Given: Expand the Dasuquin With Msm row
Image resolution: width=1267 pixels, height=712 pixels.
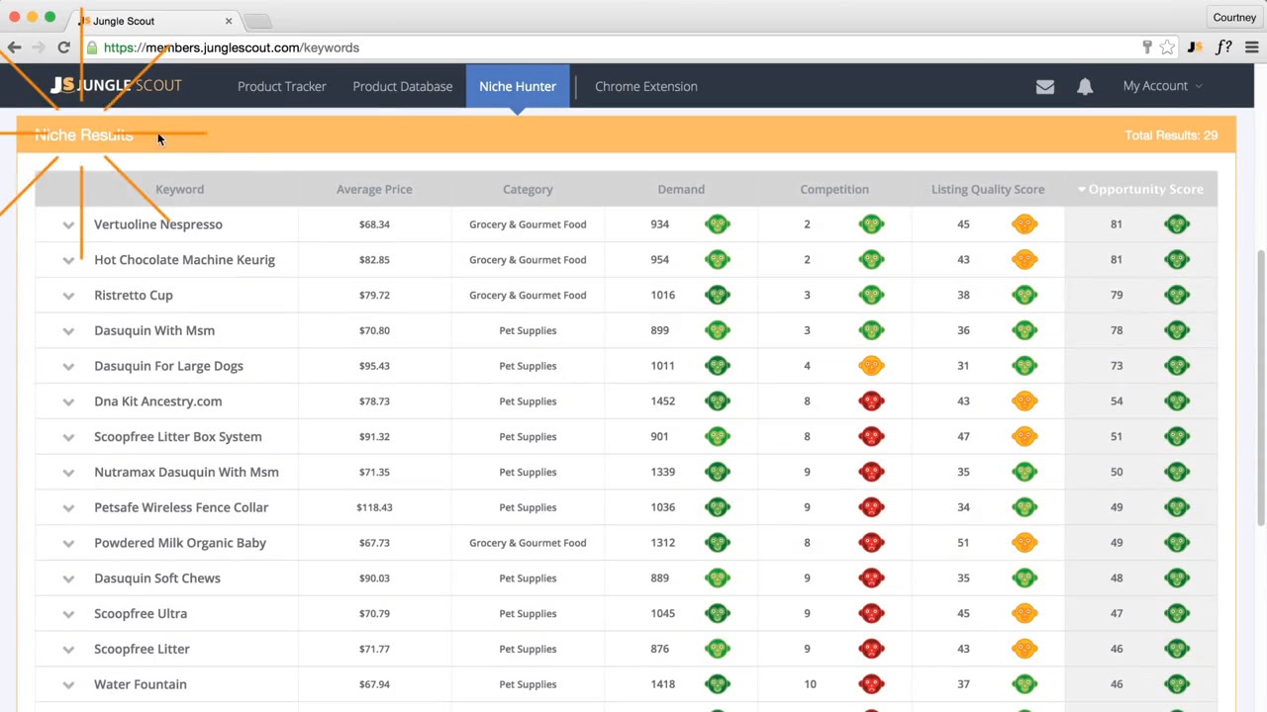Looking at the screenshot, I should (68, 331).
